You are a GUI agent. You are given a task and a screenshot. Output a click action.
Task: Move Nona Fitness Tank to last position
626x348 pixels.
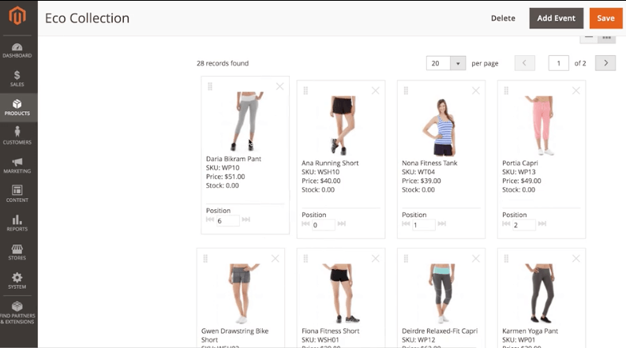pyautogui.click(x=442, y=223)
